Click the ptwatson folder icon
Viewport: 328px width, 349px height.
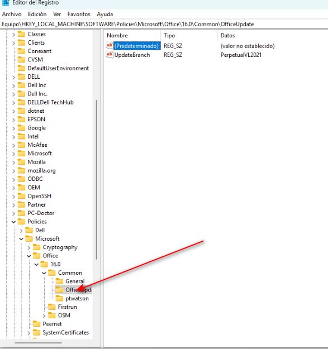[x=59, y=298]
